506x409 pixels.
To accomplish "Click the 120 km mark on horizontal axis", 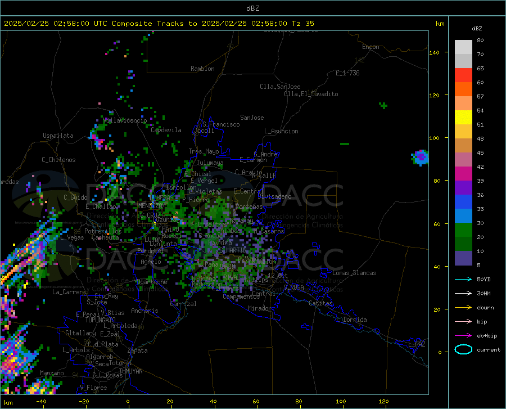I will (x=383, y=402).
